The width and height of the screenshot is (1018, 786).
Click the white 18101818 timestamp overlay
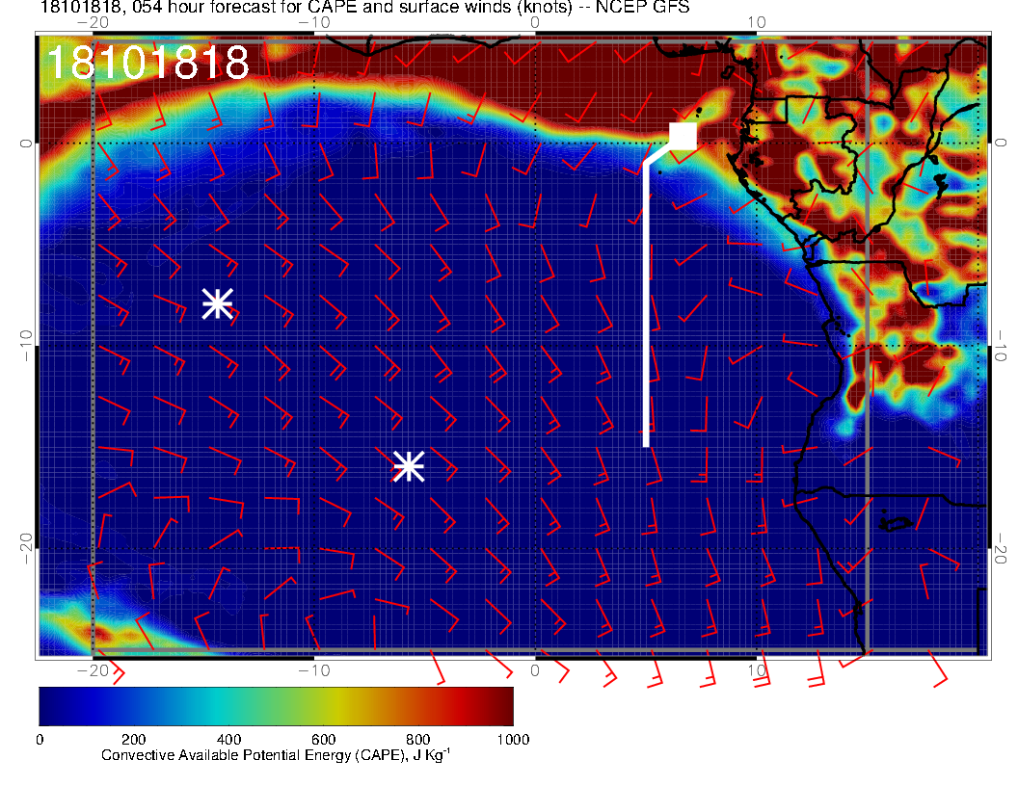147,63
